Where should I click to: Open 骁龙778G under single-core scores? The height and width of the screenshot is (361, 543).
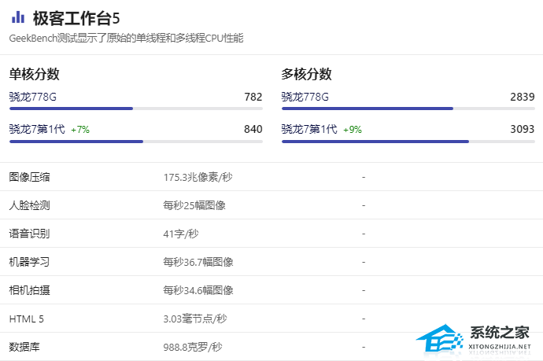33,97
